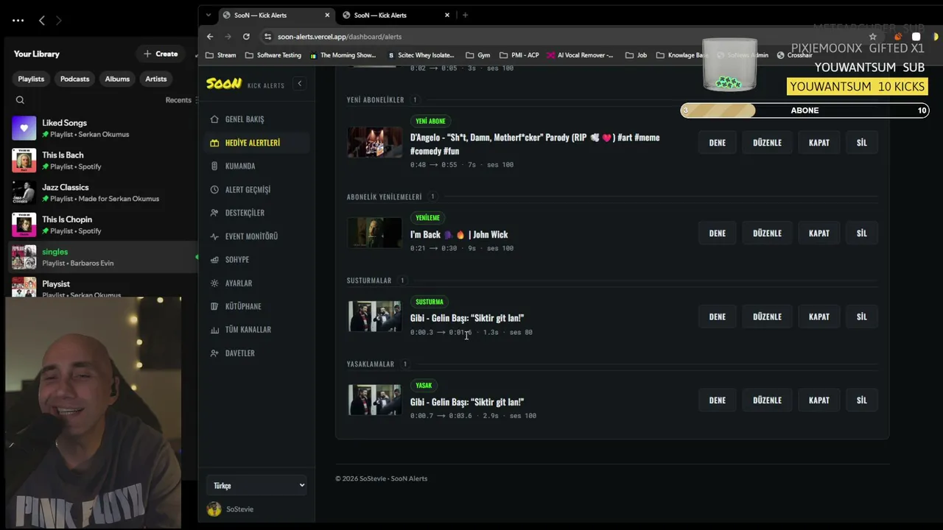
Task: Click the D'Angelo parody video thumbnail
Action: [375, 143]
